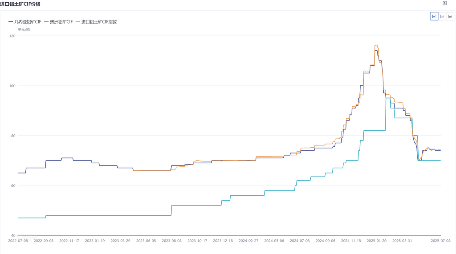Click the 120 y-axis value label

12,36
